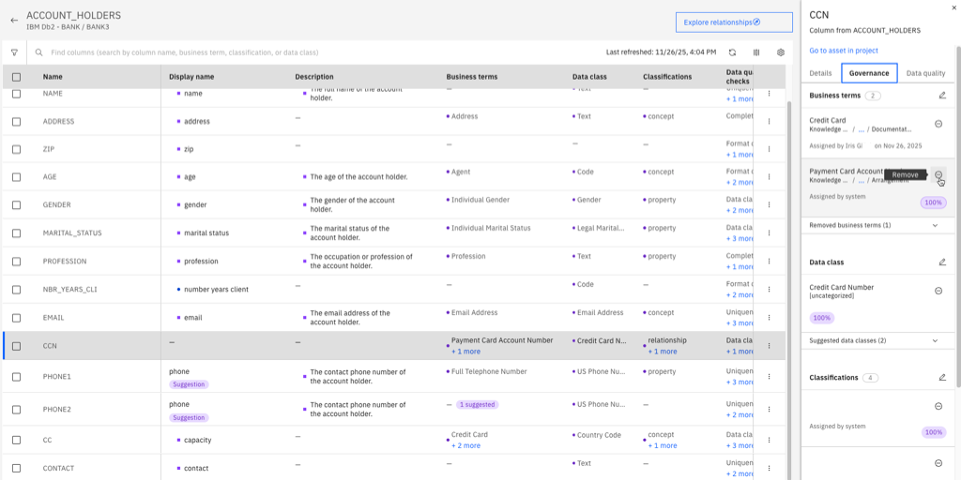The image size is (961, 480).
Task: Open the overflow menu for the EMAIL row
Action: 770,318
